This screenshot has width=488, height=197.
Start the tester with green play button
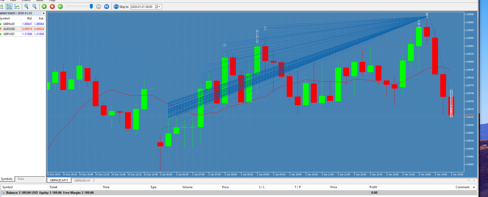[x=44, y=7]
